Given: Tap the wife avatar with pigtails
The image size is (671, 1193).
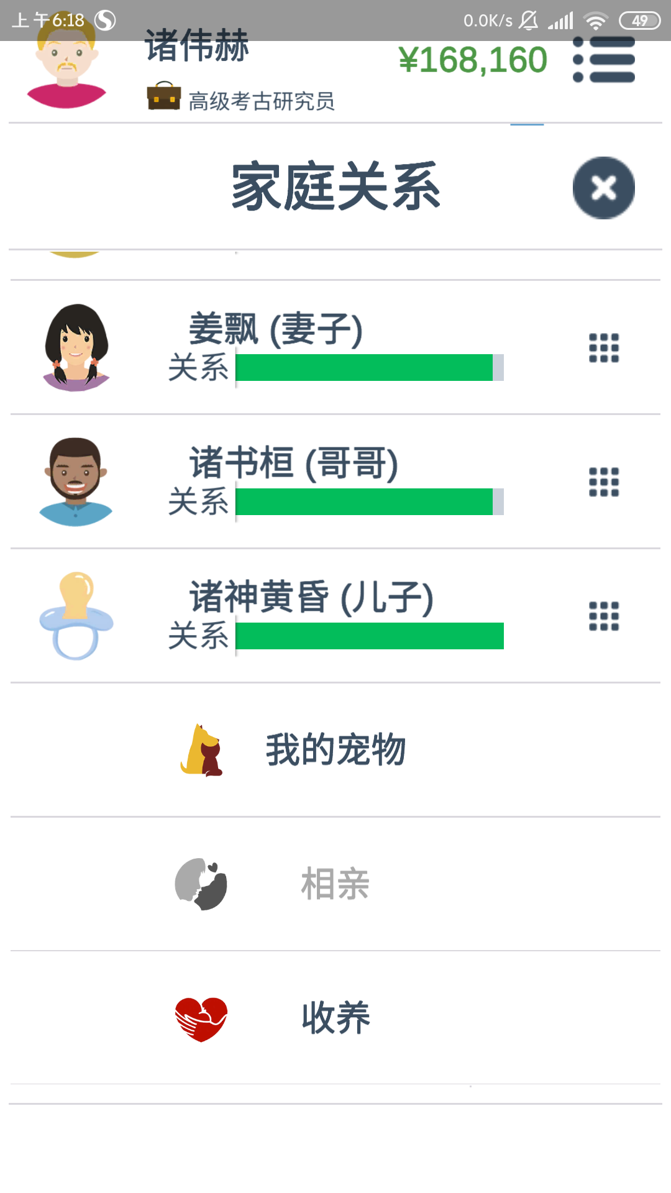Looking at the screenshot, I should click(x=76, y=348).
